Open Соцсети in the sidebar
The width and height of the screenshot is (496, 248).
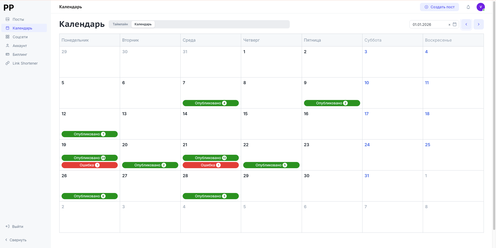pos(20,37)
